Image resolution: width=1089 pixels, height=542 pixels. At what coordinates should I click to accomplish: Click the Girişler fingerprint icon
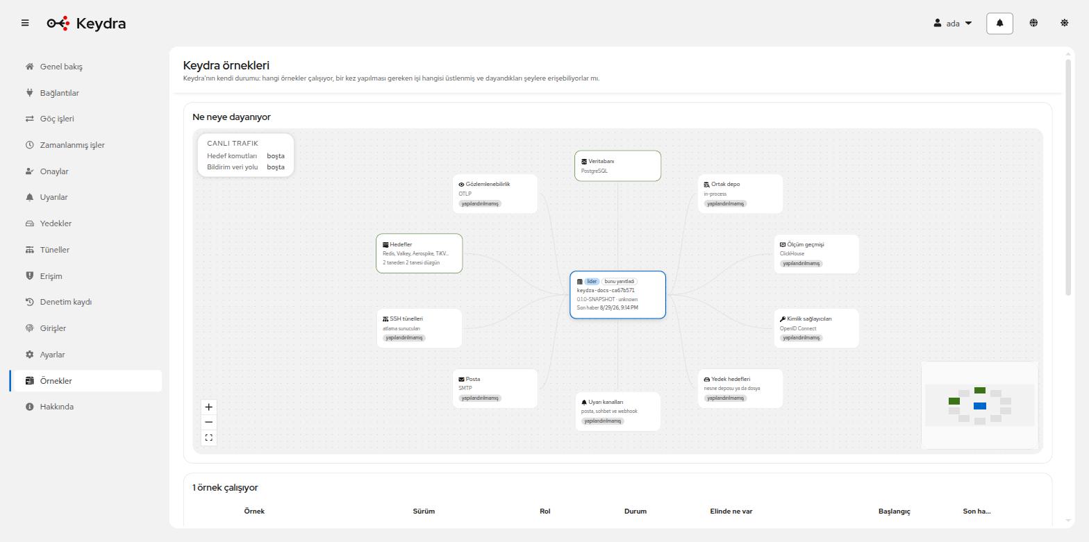(29, 328)
